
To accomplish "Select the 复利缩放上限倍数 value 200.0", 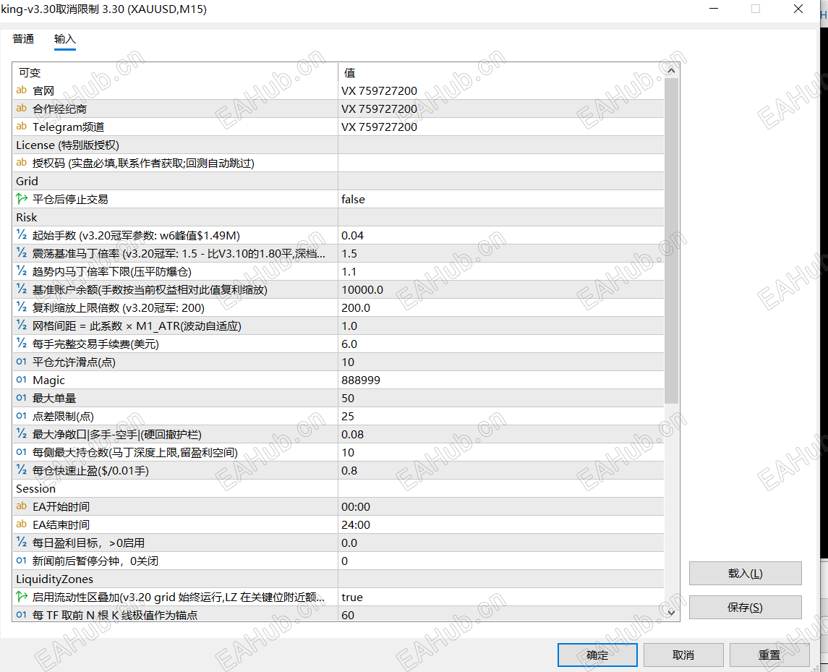I will 500,308.
